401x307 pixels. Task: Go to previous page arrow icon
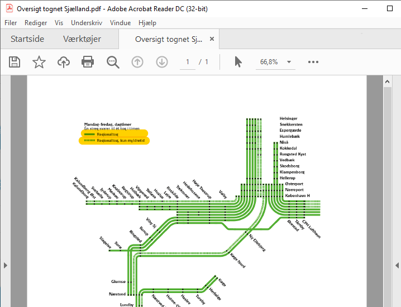(x=137, y=62)
